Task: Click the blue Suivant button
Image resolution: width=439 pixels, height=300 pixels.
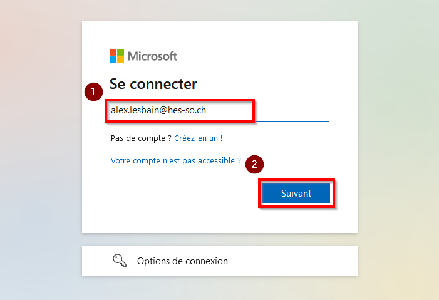Action: pos(296,193)
